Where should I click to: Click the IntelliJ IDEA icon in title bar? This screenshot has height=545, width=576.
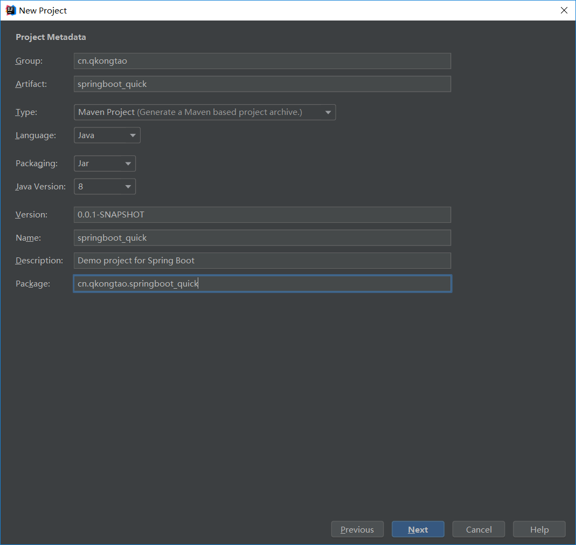[x=11, y=10]
